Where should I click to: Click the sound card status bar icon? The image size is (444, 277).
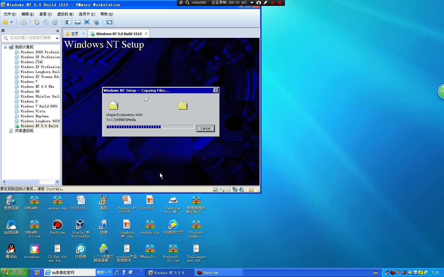(x=241, y=190)
